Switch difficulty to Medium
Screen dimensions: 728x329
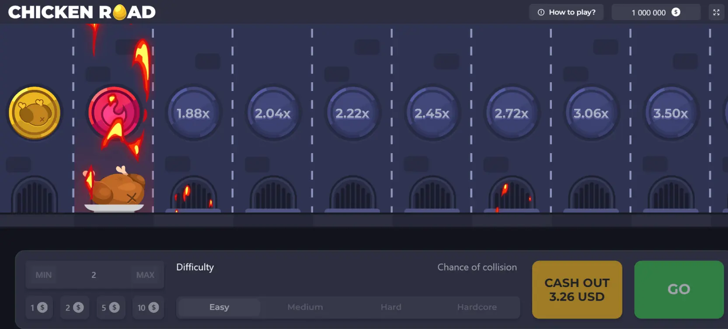pos(305,307)
